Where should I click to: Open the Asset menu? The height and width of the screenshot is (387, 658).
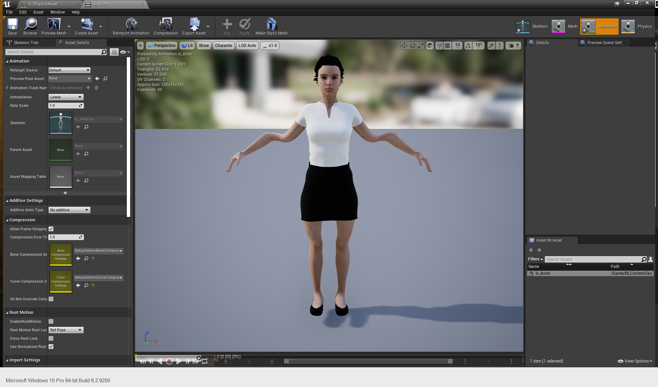(38, 12)
